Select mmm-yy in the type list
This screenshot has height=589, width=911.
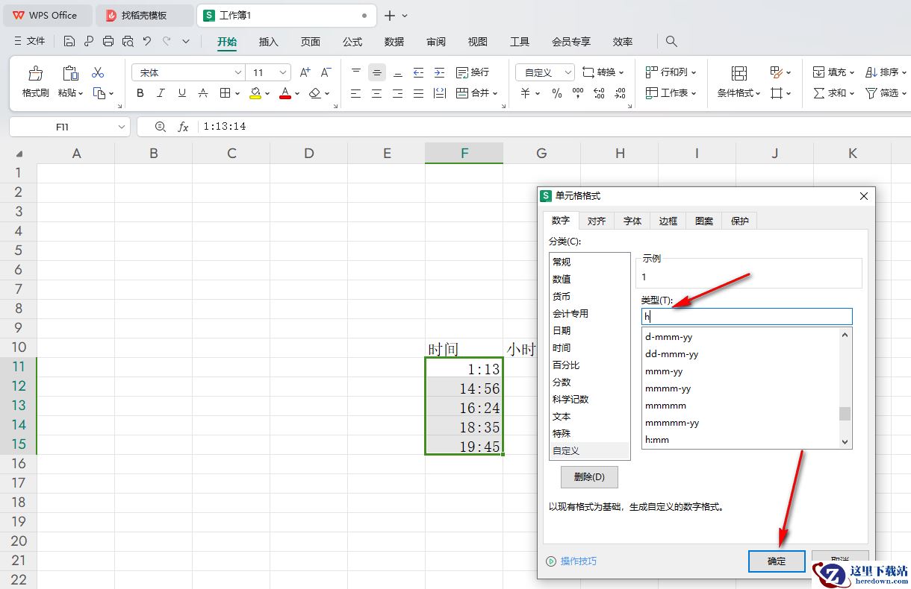(x=741, y=371)
